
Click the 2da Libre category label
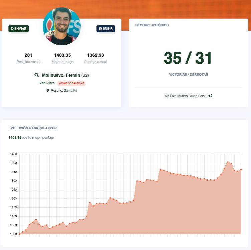click(x=47, y=83)
